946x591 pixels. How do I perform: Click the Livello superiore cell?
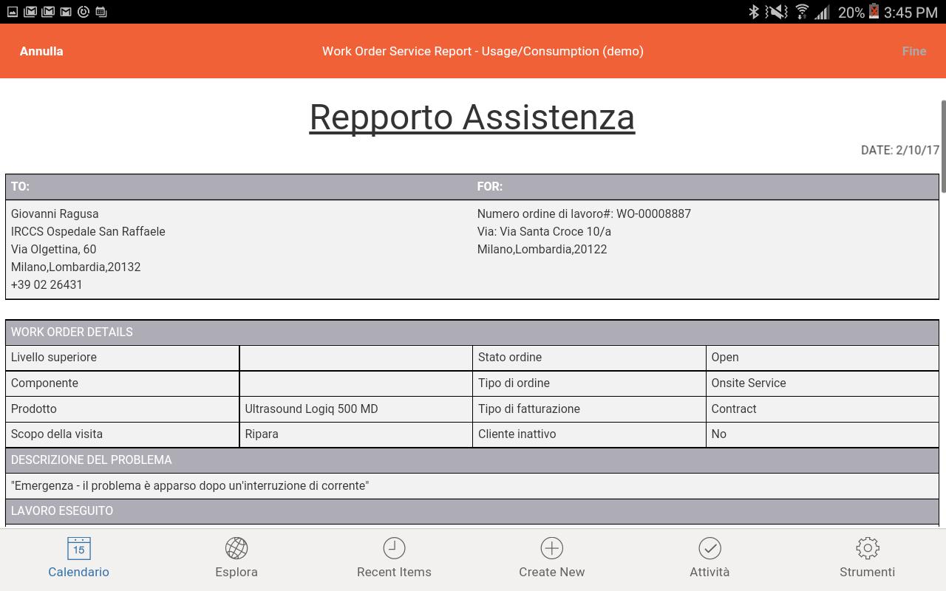coord(123,358)
